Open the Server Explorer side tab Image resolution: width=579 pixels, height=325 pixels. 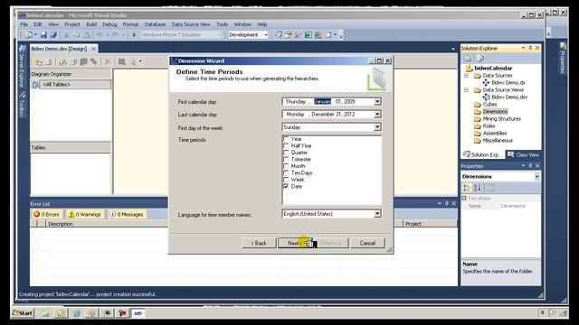point(22,67)
